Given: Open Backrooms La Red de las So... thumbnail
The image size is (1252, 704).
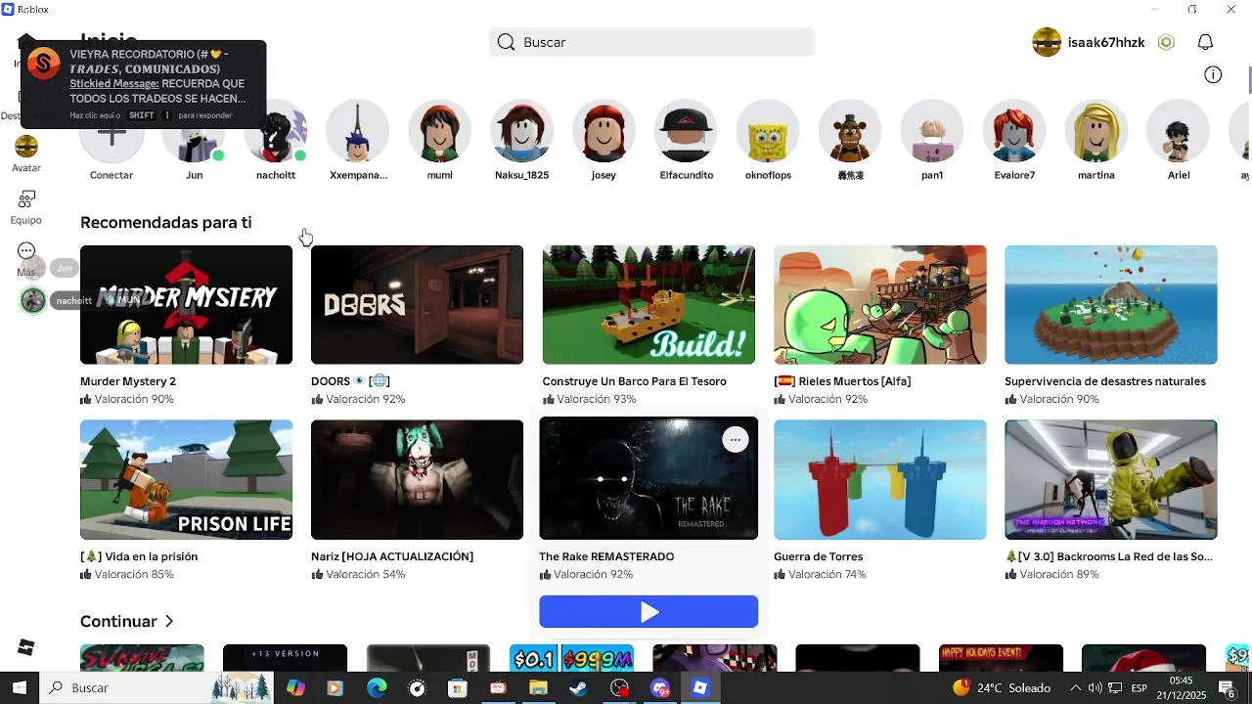Looking at the screenshot, I should (1111, 480).
